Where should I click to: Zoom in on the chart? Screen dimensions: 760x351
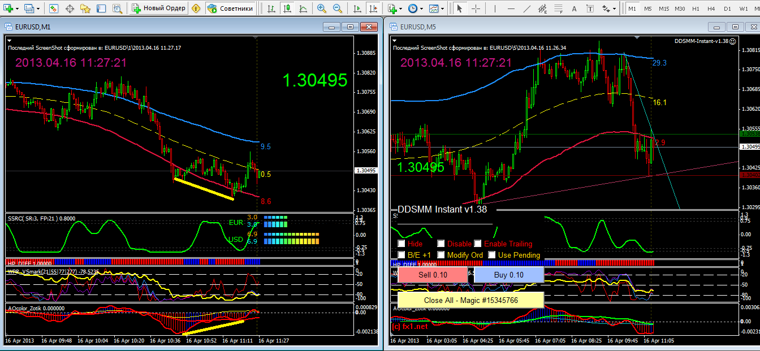pyautogui.click(x=322, y=8)
